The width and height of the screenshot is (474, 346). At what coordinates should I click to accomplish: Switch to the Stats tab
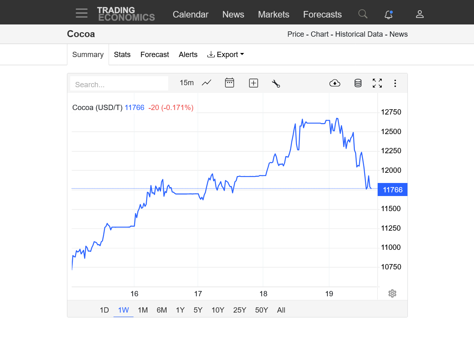pos(122,55)
